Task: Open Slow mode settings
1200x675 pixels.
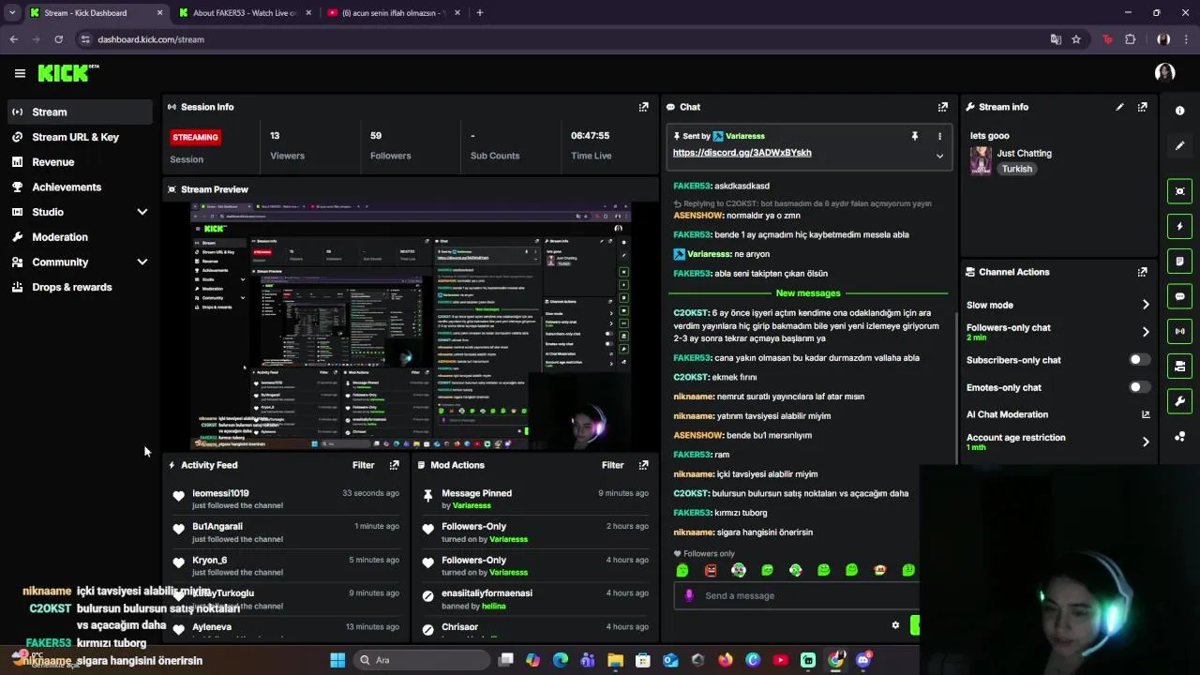Action: coord(1057,305)
